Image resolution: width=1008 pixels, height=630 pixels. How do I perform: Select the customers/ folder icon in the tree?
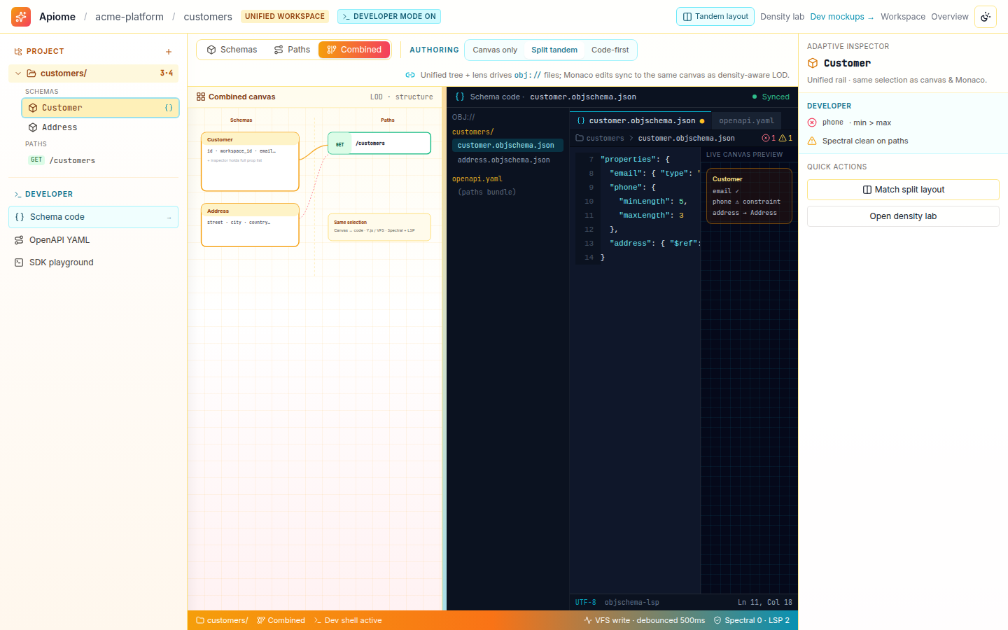click(31, 73)
